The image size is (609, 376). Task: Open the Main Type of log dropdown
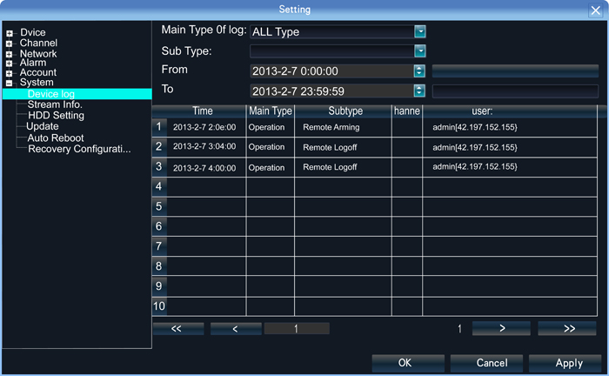pos(420,31)
